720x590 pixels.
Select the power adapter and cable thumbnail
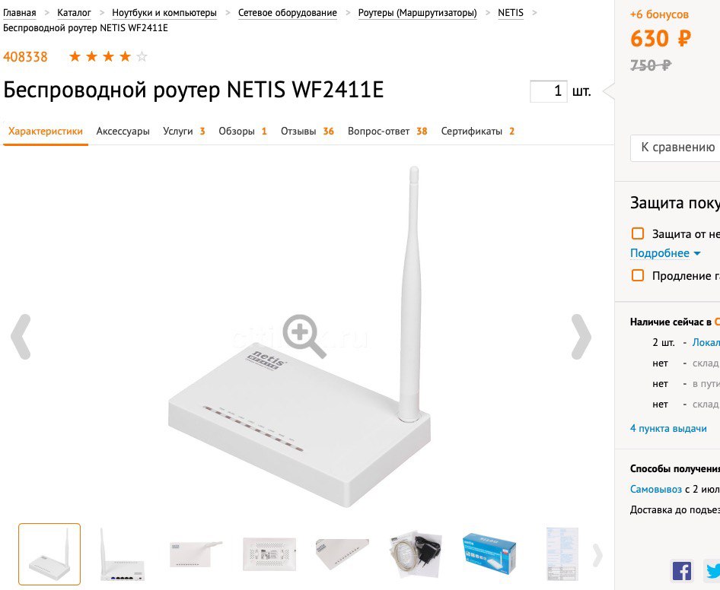coord(415,554)
